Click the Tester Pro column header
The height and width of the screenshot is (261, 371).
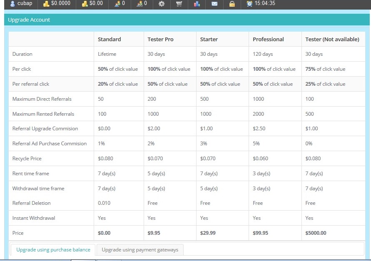point(160,39)
